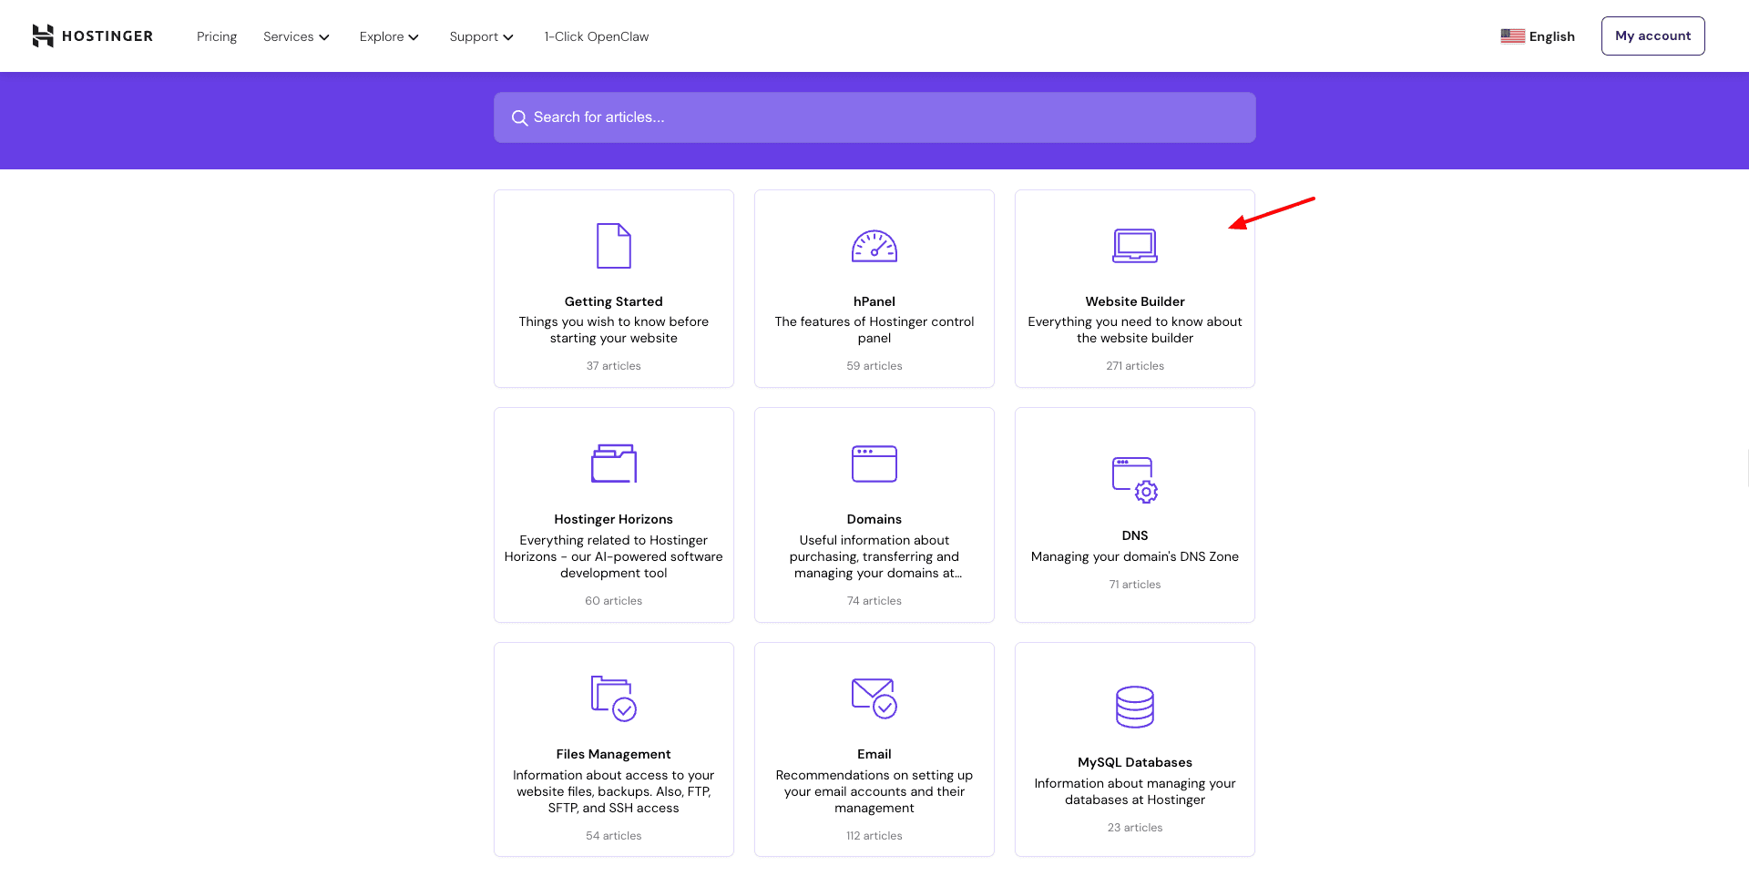The image size is (1749, 876).
Task: Open the Pricing page
Action: click(217, 36)
